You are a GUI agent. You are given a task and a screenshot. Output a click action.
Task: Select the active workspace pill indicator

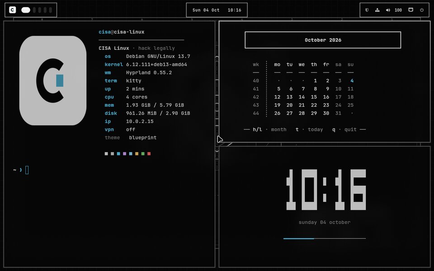(x=26, y=10)
